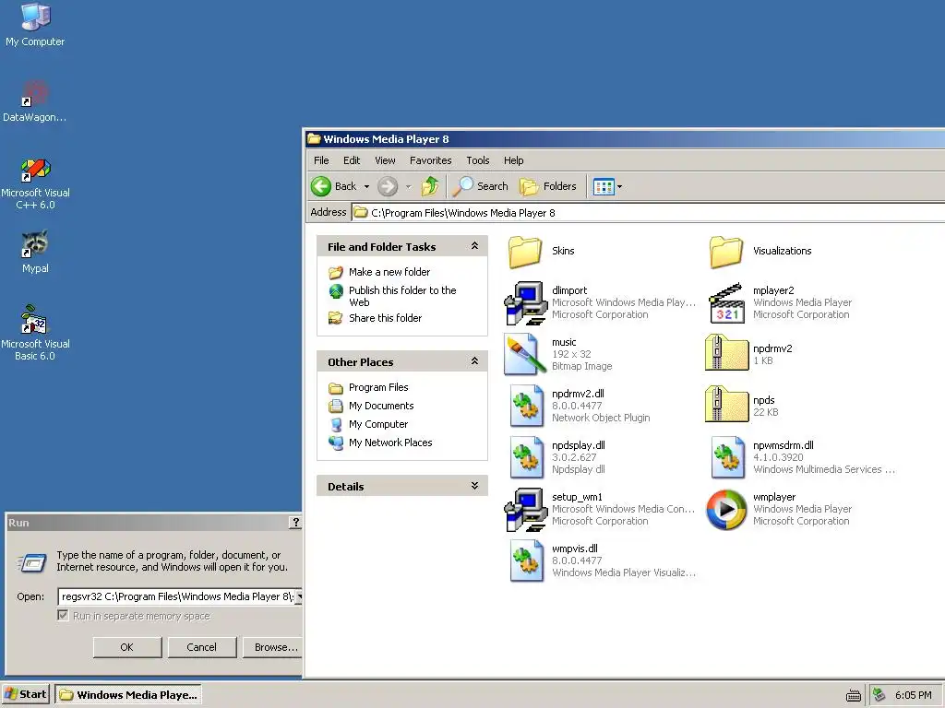Select the wmpvis.dll file icon
Screen dimensions: 945x708
coord(526,560)
